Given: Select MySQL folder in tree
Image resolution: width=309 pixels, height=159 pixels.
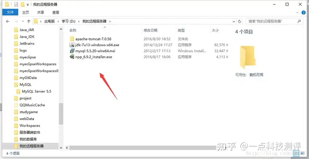Looking at the screenshot, I should (x=25, y=84).
